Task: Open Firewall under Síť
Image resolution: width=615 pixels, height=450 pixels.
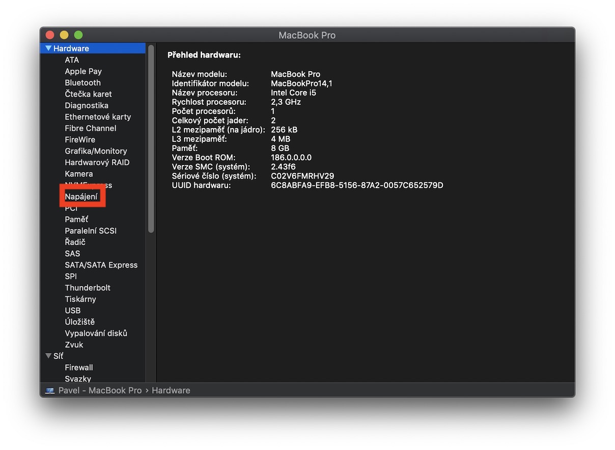Action: click(x=79, y=367)
